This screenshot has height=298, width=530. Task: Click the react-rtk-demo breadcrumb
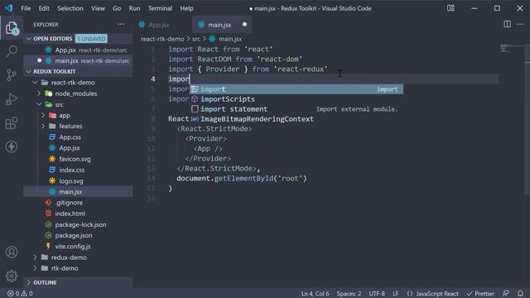[x=162, y=39]
